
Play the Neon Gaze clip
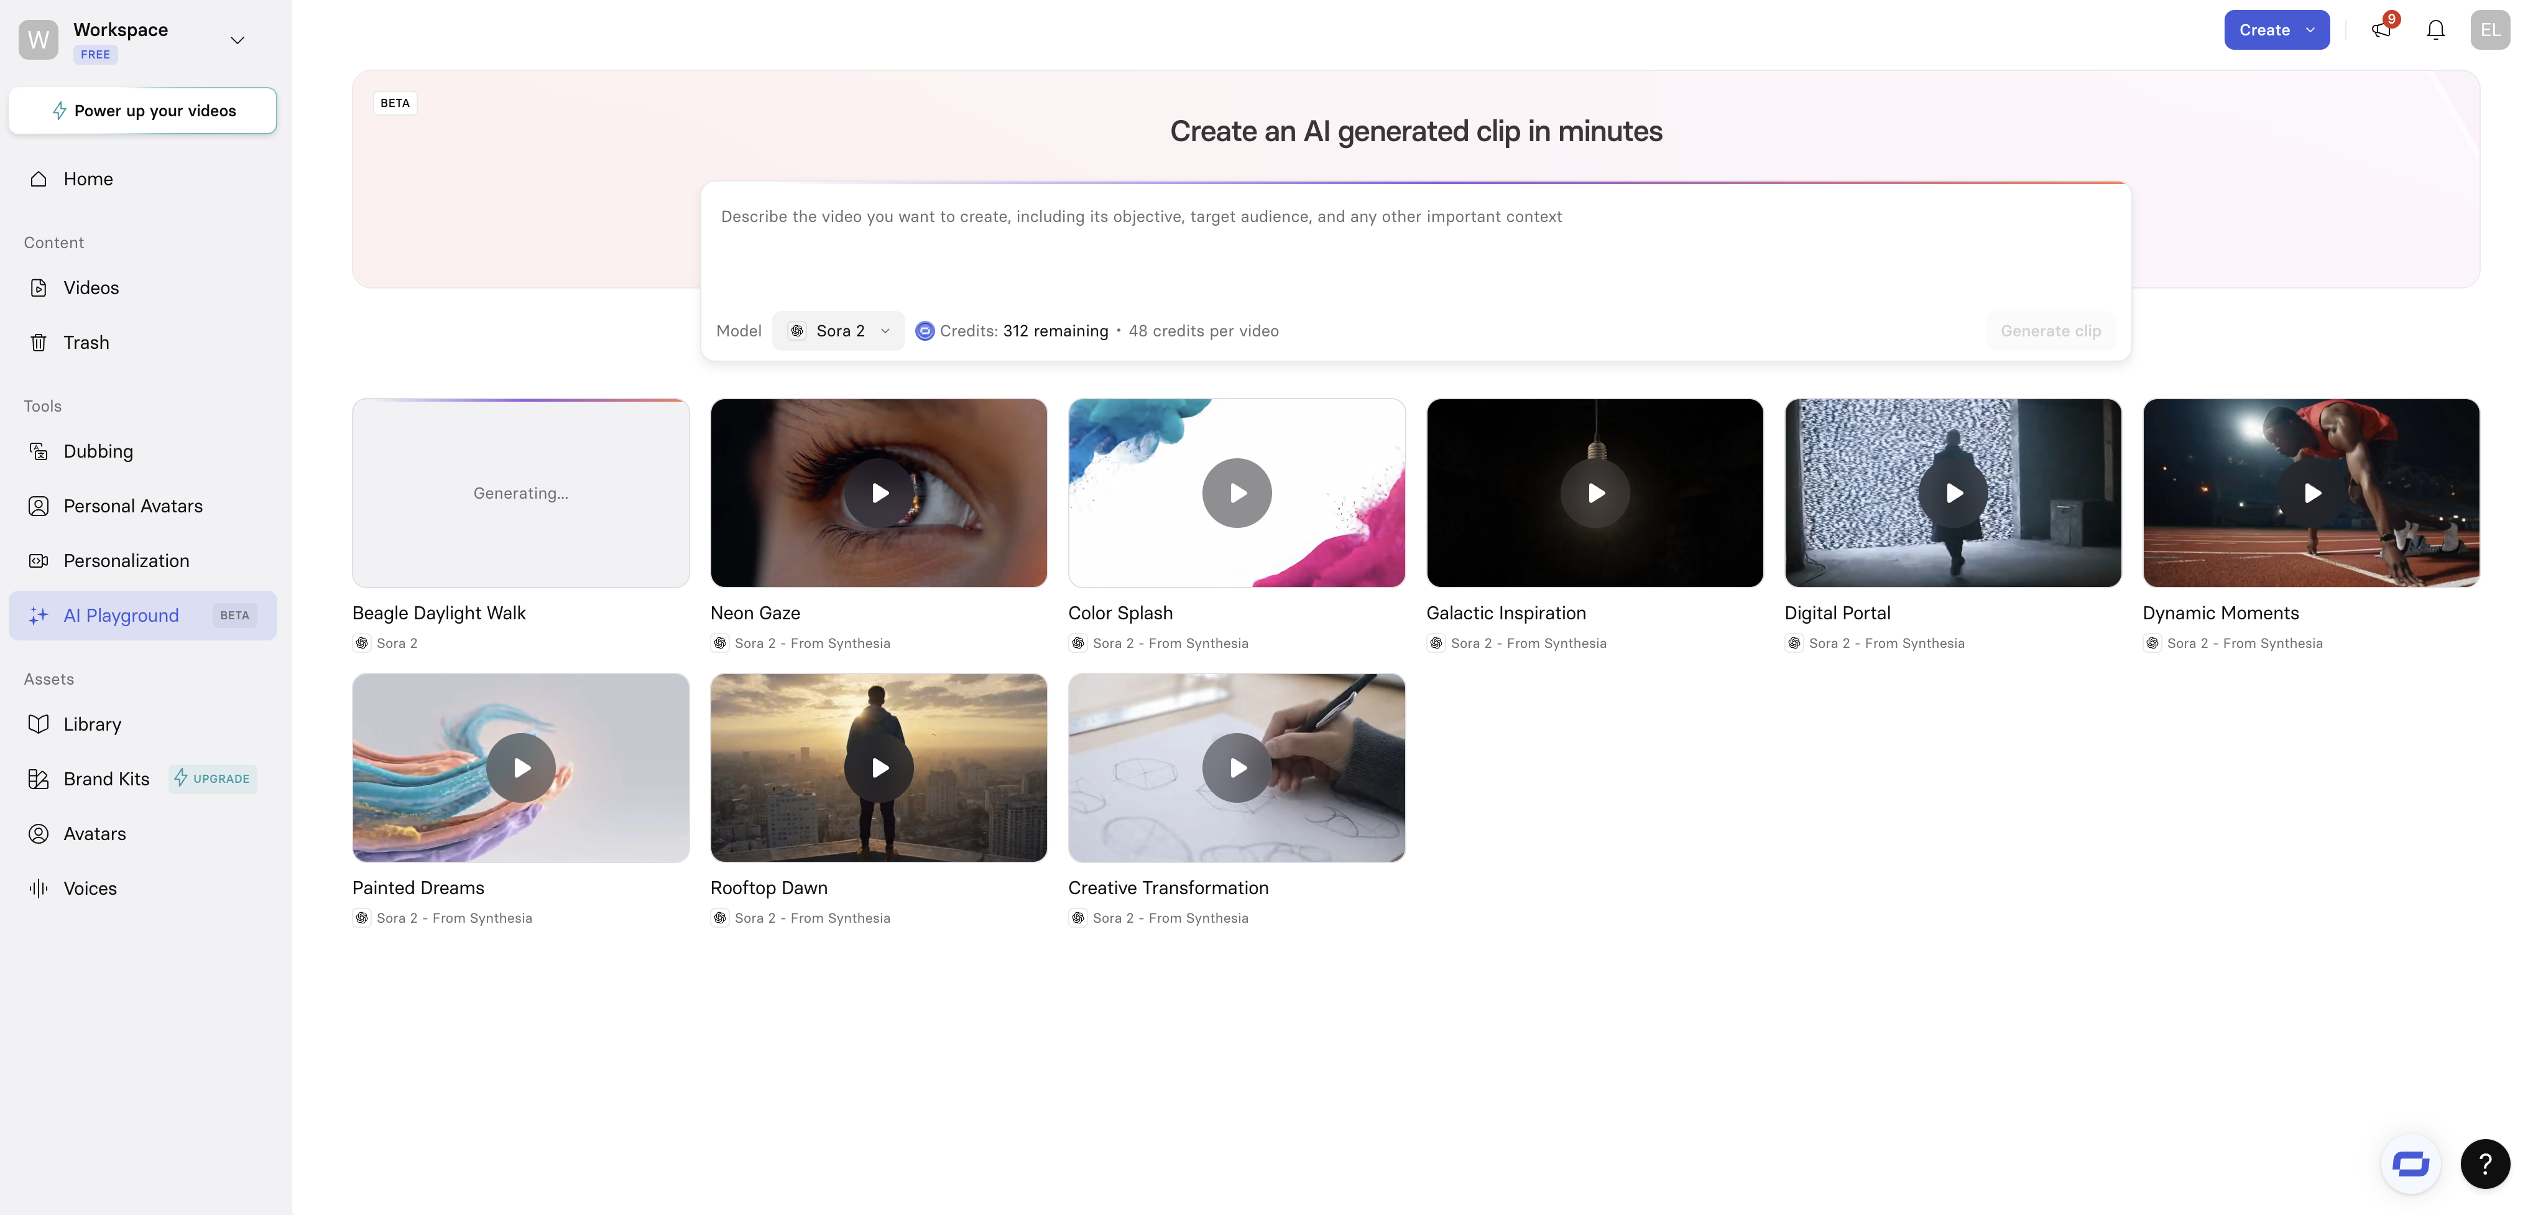click(x=879, y=492)
